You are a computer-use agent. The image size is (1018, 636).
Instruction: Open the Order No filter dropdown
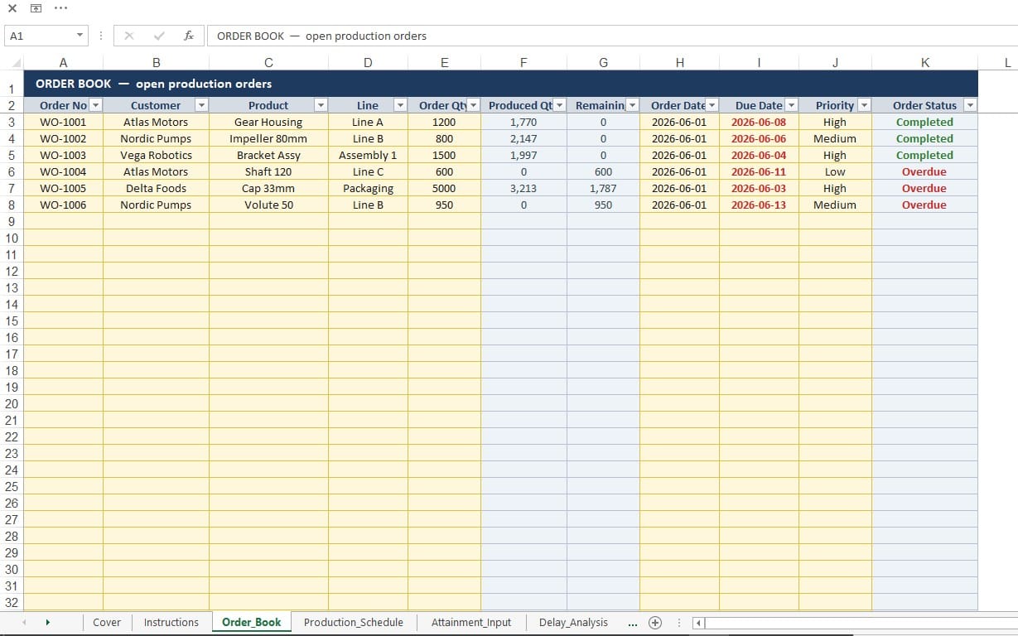point(95,105)
